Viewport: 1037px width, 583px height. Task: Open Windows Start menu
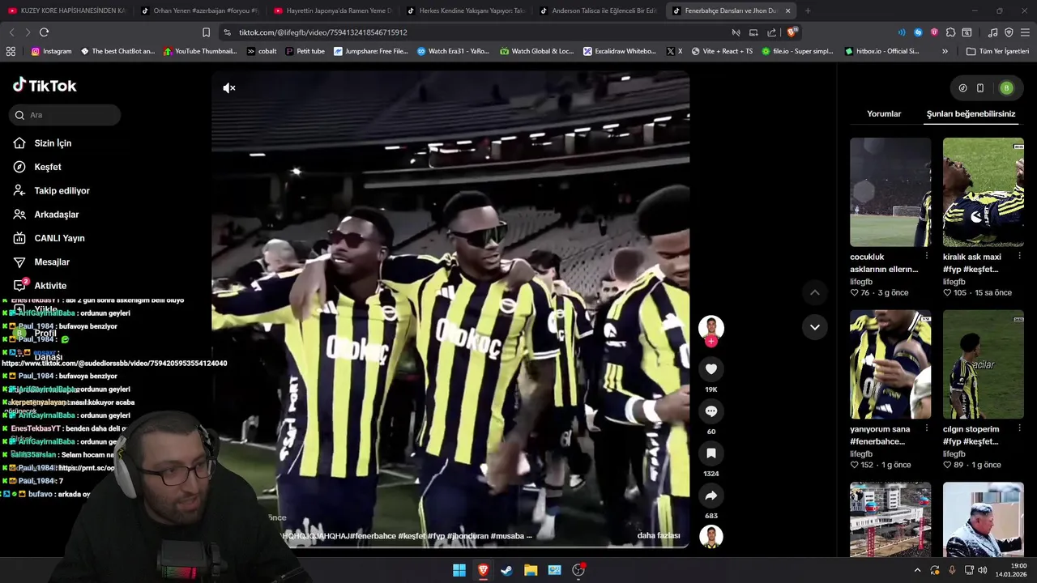pyautogui.click(x=459, y=570)
